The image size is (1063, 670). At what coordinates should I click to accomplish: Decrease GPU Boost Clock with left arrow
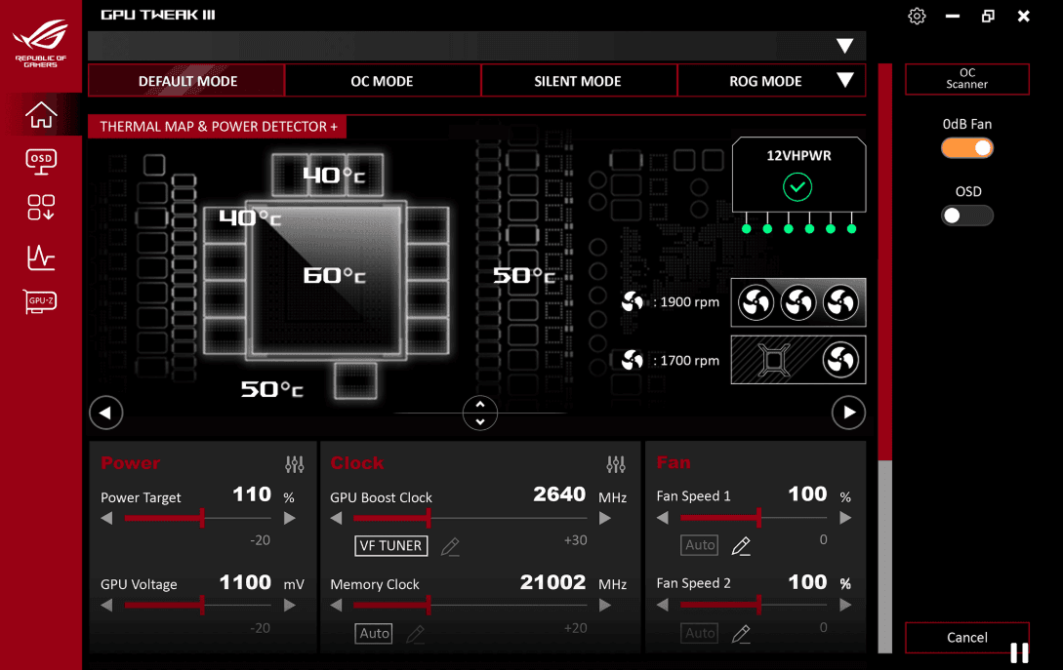click(336, 518)
